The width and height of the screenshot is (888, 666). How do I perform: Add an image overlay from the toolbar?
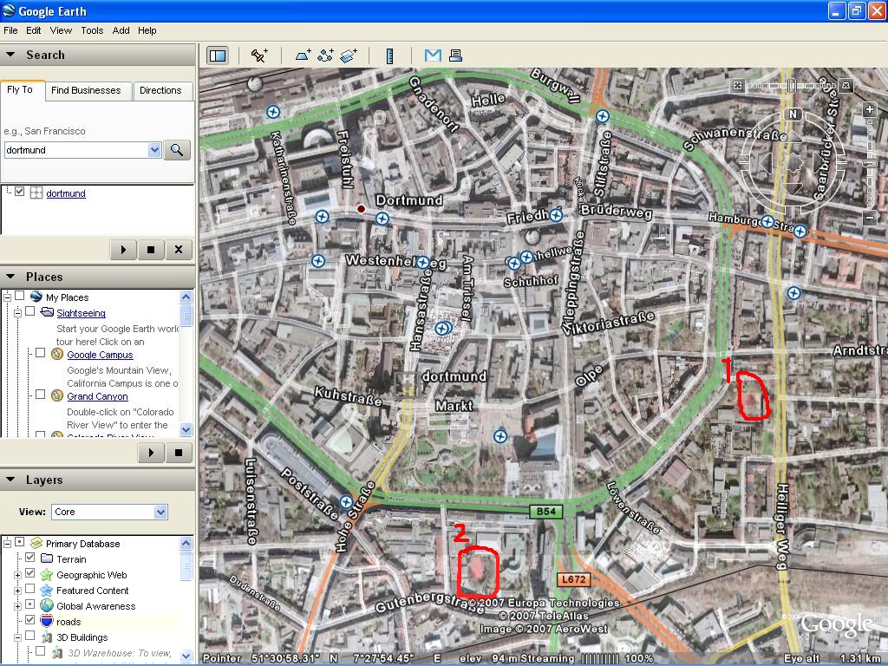point(349,55)
